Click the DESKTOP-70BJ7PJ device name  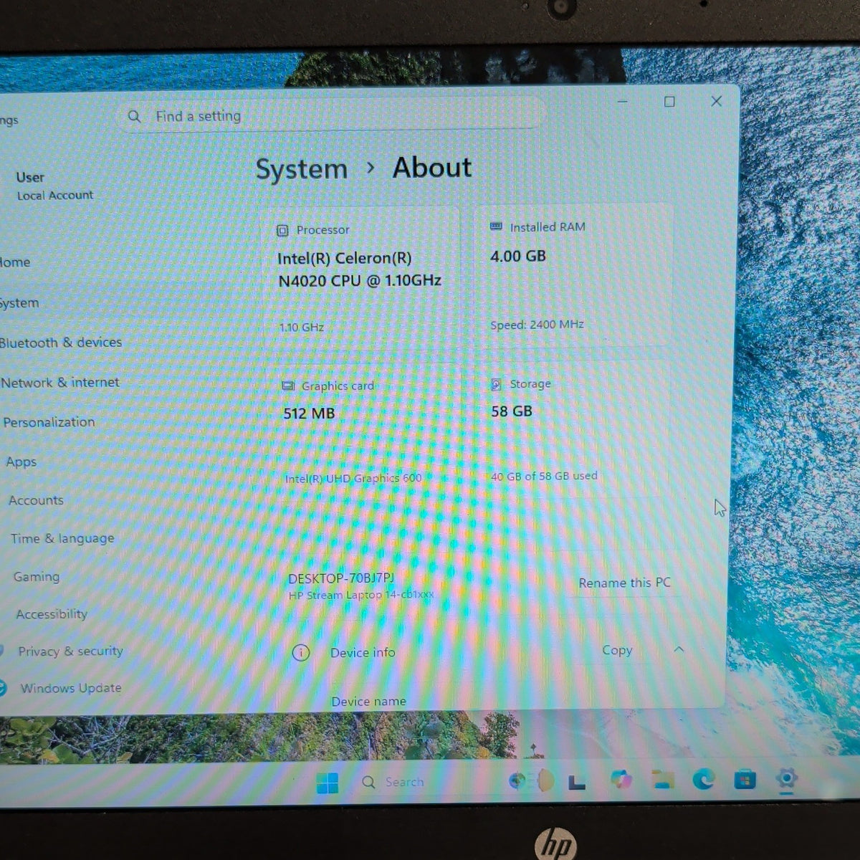(x=341, y=578)
